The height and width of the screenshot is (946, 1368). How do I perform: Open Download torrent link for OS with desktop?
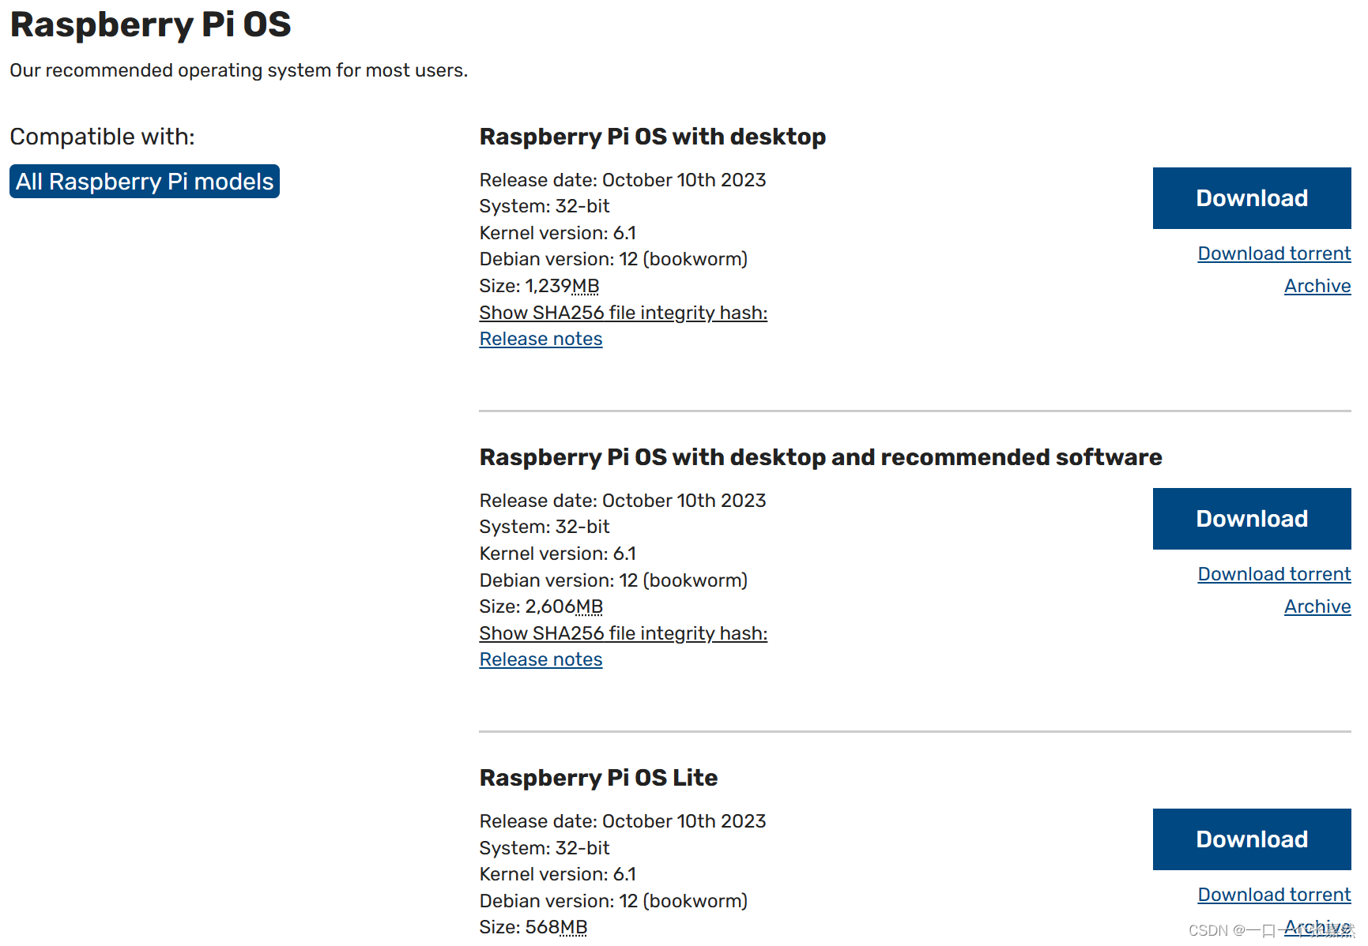coord(1274,253)
